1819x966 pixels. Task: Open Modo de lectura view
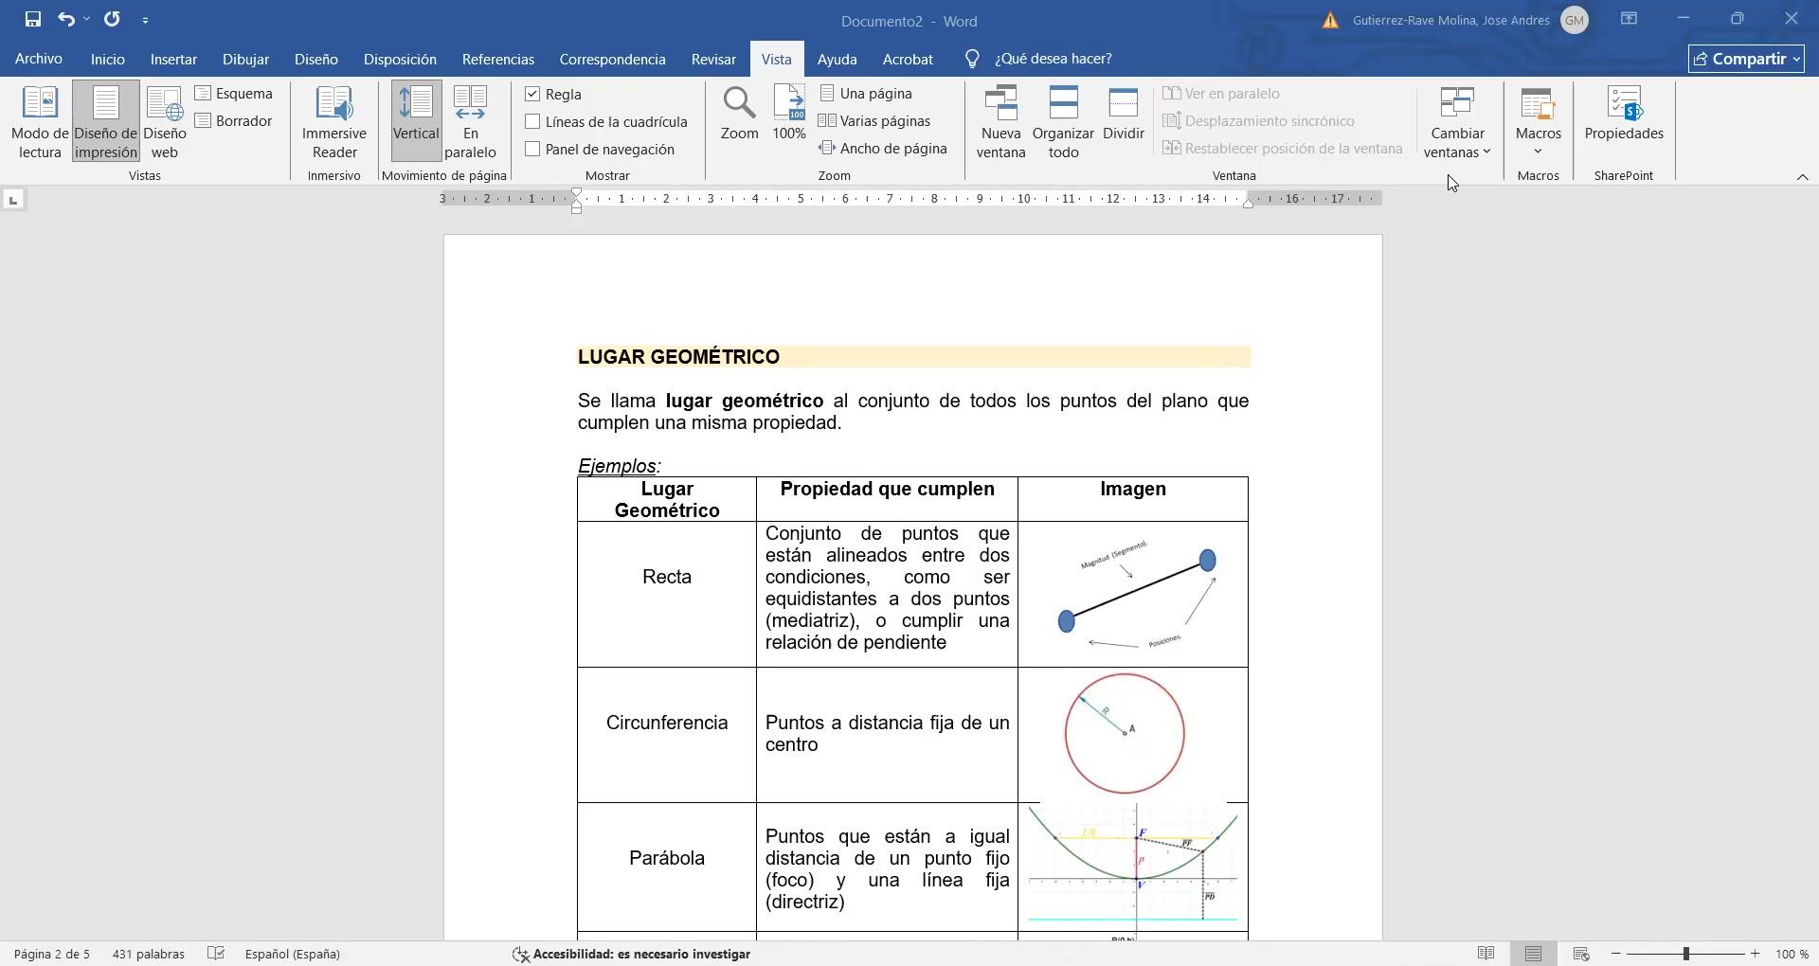point(40,122)
